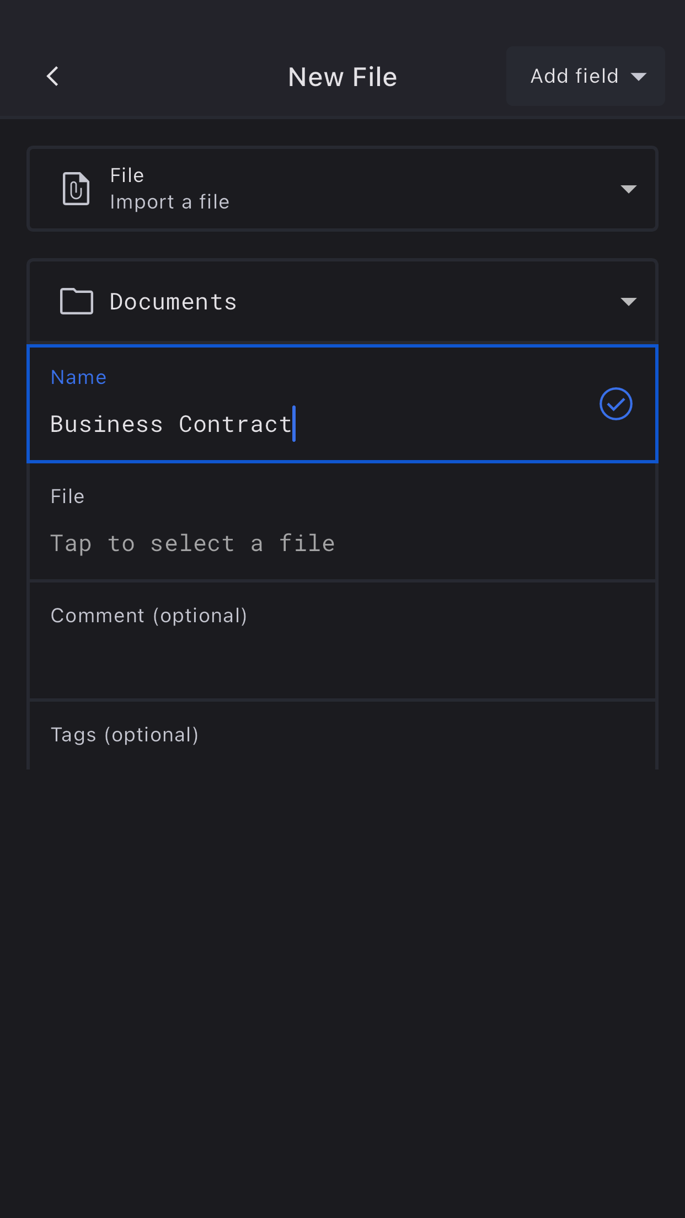
Task: Tap to select a file
Action: pos(192,543)
